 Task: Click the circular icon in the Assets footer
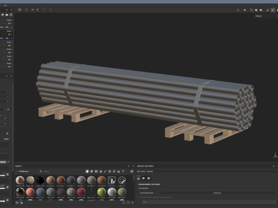point(124,203)
